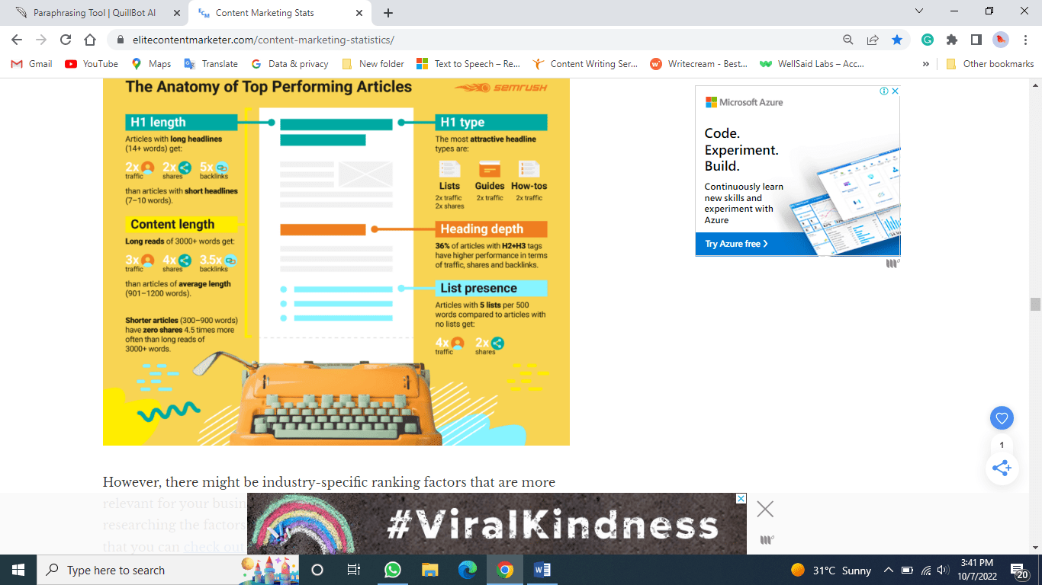Go back using the browser back arrow
Viewport: 1042px width, 585px height.
(x=17, y=40)
